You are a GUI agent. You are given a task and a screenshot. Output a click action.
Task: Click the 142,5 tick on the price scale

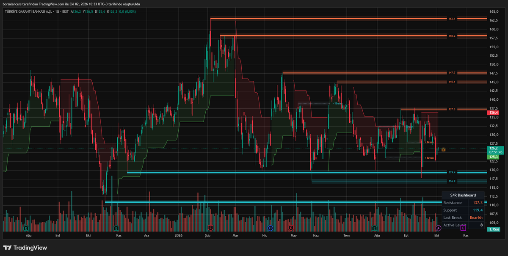point(494,91)
